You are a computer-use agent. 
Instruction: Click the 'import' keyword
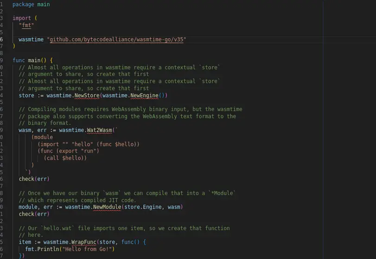22,18
